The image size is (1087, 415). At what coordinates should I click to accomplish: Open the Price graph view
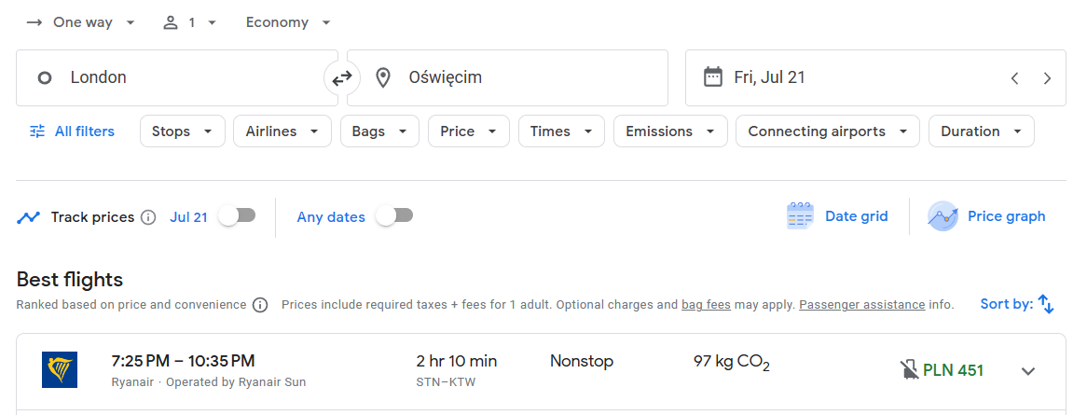[x=985, y=216]
